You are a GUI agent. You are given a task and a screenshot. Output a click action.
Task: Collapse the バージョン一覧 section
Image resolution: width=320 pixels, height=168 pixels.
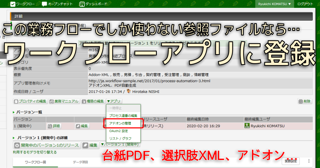[27, 112]
